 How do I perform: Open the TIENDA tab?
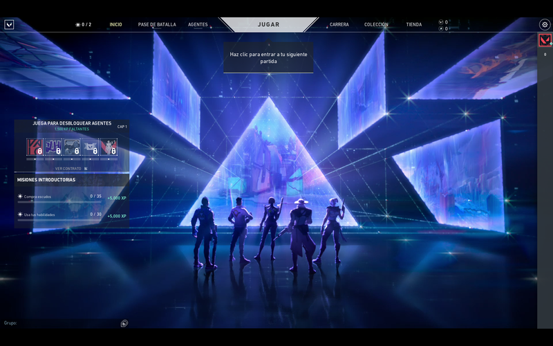pos(413,25)
